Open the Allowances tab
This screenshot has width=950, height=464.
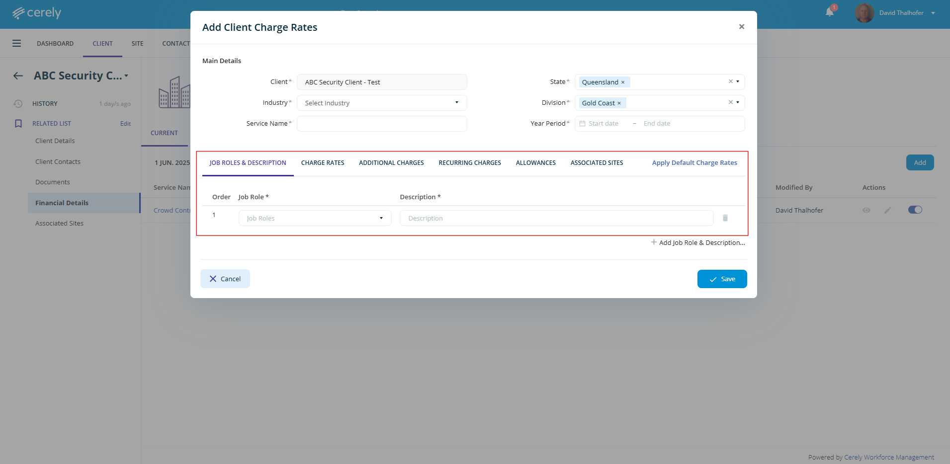535,163
